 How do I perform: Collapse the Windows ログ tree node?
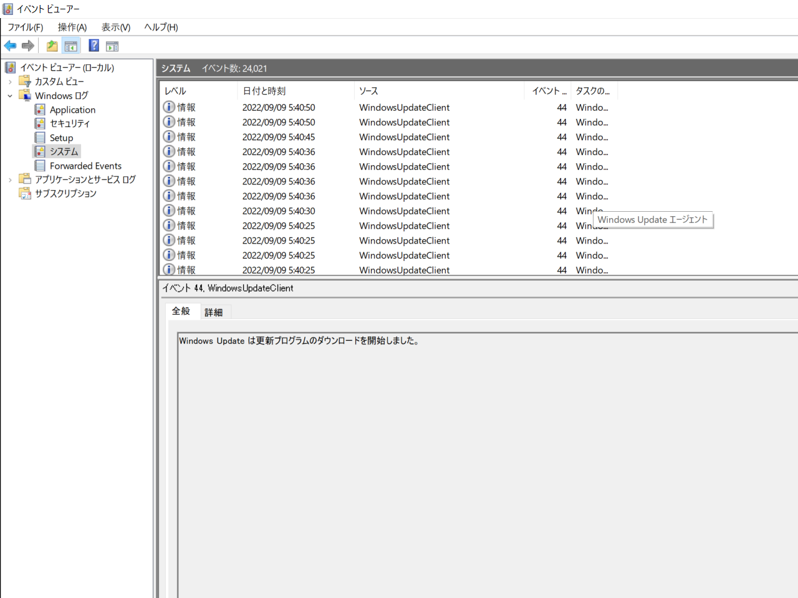pyautogui.click(x=10, y=96)
